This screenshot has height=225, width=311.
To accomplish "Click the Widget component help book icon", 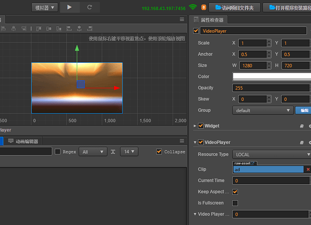I will point(302,126).
